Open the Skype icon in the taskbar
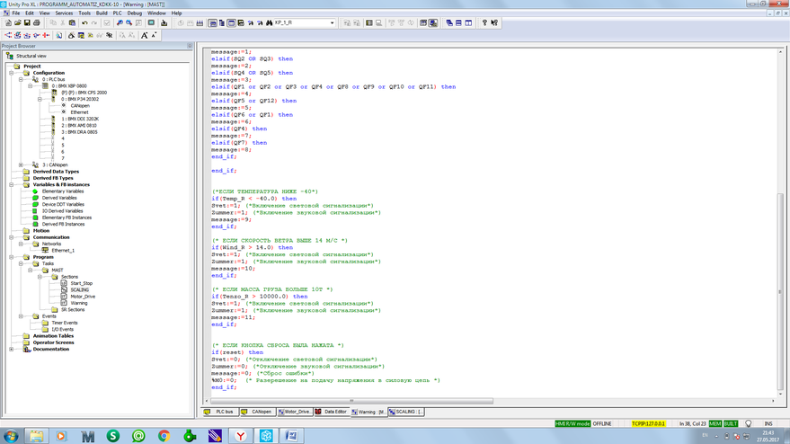Screen dimensions: 790x444 click(113, 436)
